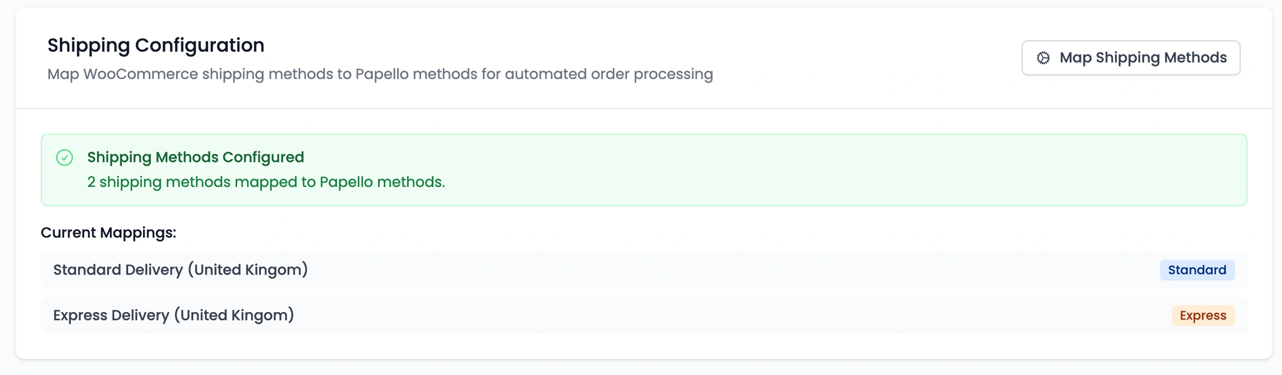Click the number 2 in the banner message
The image size is (1282, 375).
click(x=91, y=182)
